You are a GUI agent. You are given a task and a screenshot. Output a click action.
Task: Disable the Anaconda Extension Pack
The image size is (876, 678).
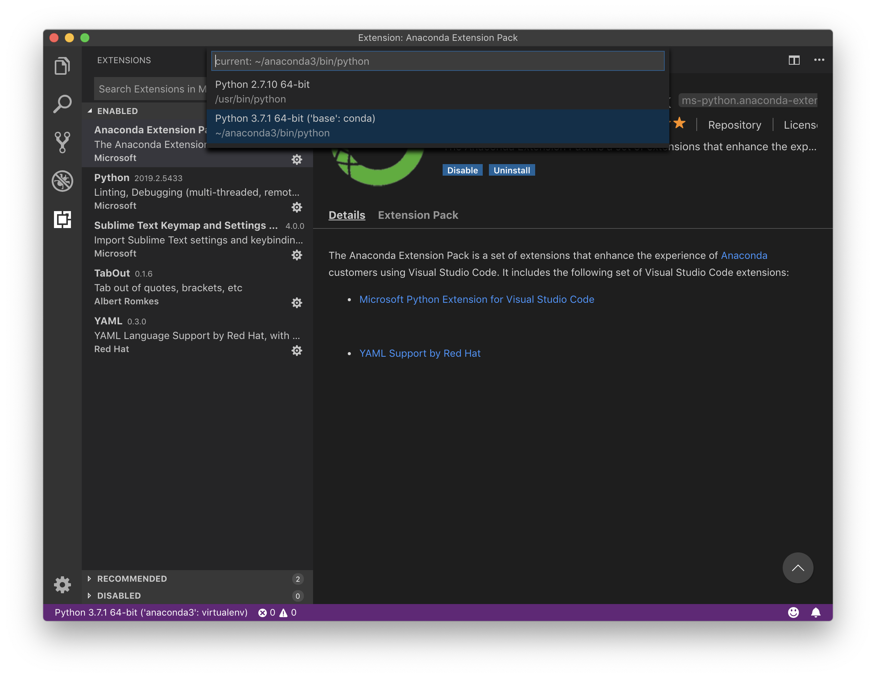click(x=462, y=170)
